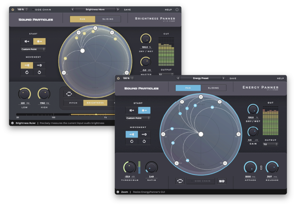296x206 pixels.
Task: Click white start point in Brightness Panner circle
Action: pyautogui.click(x=83, y=51)
